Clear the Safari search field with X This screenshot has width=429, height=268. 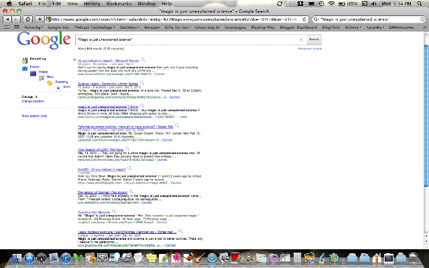point(422,19)
